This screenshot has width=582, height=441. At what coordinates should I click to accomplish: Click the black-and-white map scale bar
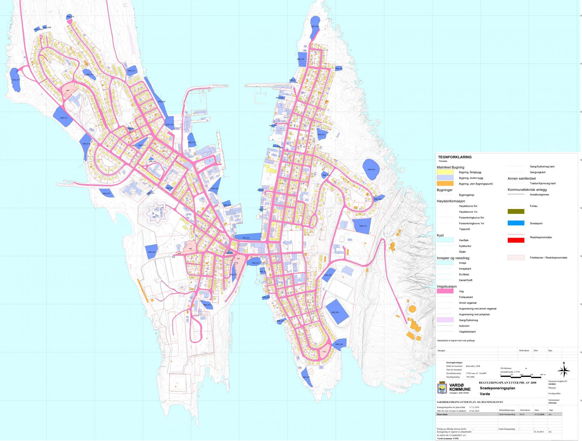[521, 377]
